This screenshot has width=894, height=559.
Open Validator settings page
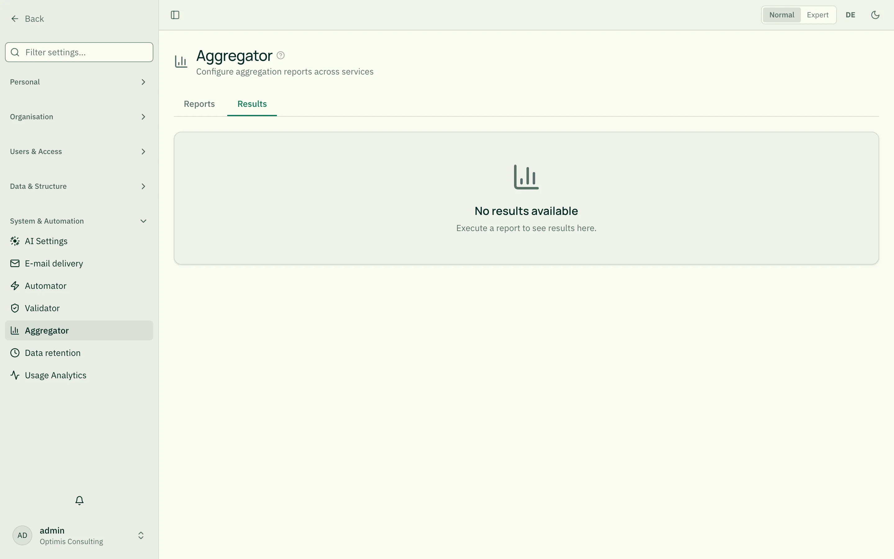coord(79,308)
